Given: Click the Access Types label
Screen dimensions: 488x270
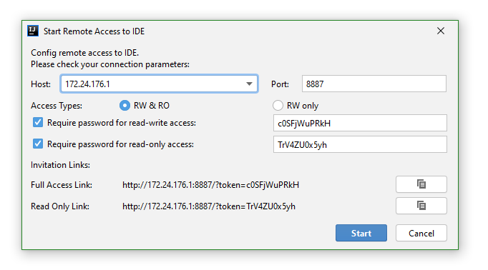Looking at the screenshot, I should (x=57, y=106).
